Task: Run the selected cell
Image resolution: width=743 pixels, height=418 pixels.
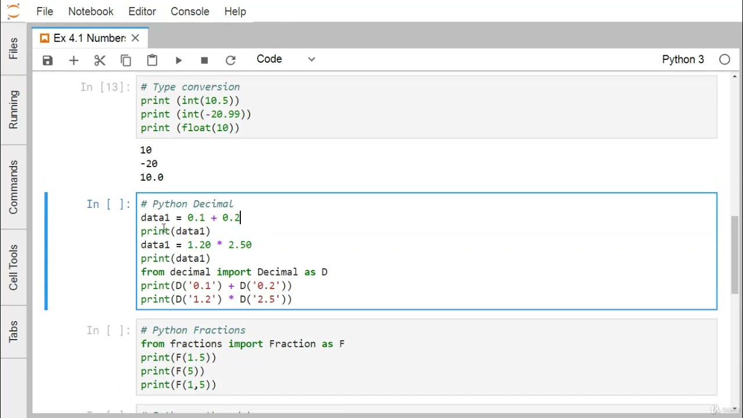Action: (x=178, y=60)
